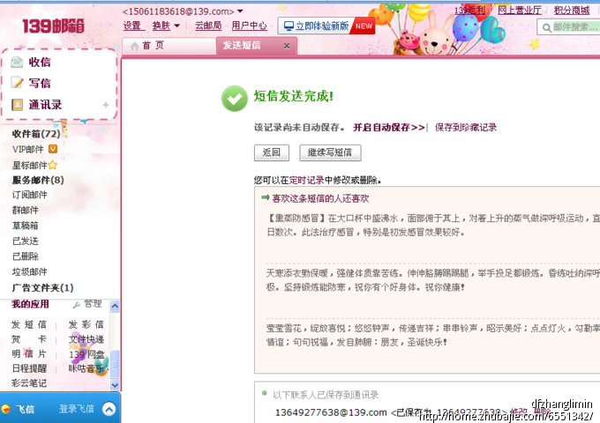Select the 天寒添衣勤保暖 suggested message
This screenshot has height=423, width=600.
coord(432,280)
